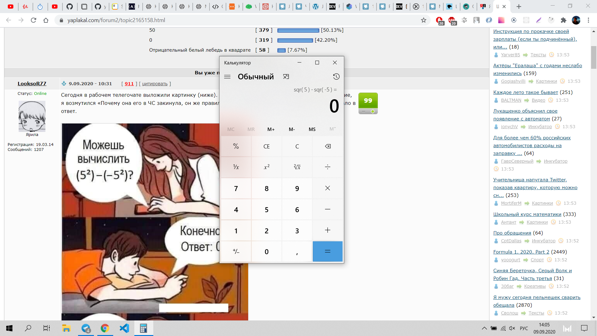Click the MS memory store button

[312, 129]
